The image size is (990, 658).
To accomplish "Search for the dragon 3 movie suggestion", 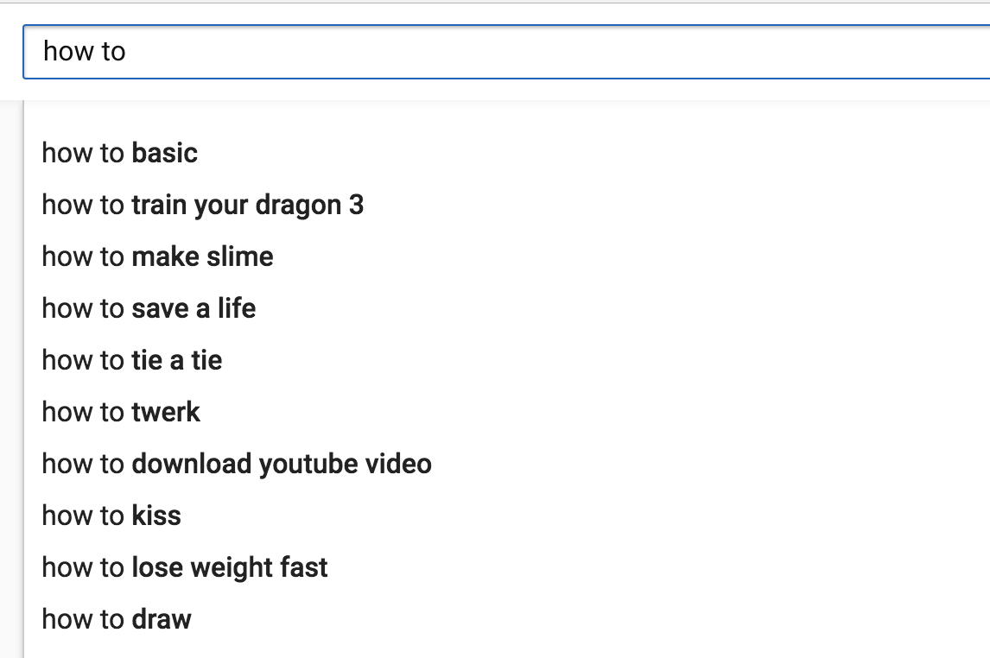I will click(x=203, y=205).
